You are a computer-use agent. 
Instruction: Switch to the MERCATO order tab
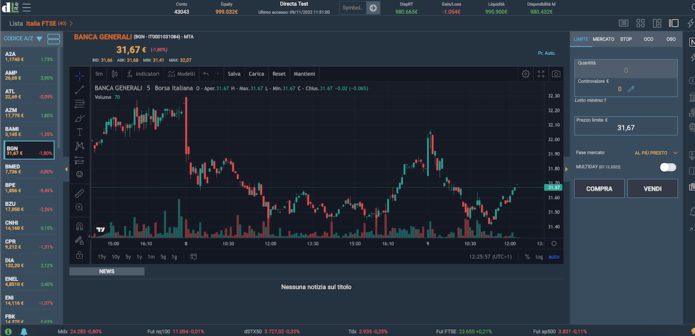tap(603, 39)
